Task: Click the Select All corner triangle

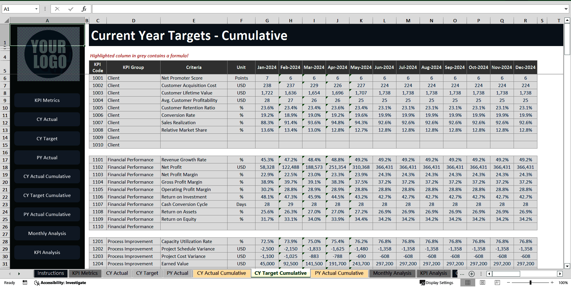Action: (6, 20)
